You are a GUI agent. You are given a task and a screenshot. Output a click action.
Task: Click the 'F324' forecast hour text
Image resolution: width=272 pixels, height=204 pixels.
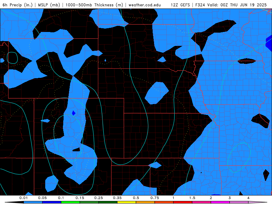(x=200, y=5)
